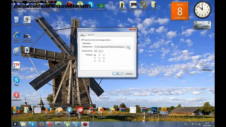Open the yellow smiley face desktop icon
226x127 pixels.
coord(112,111)
